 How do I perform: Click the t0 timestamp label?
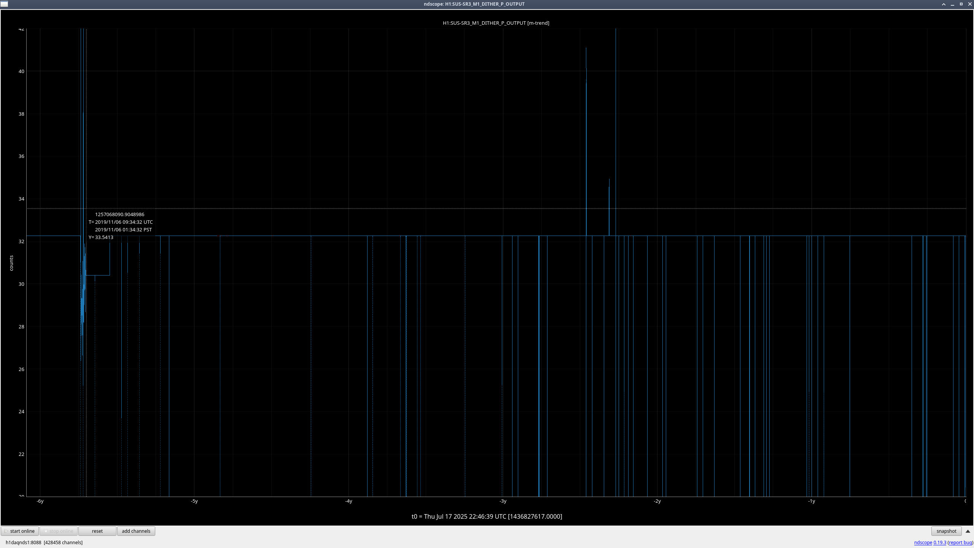pos(487,516)
